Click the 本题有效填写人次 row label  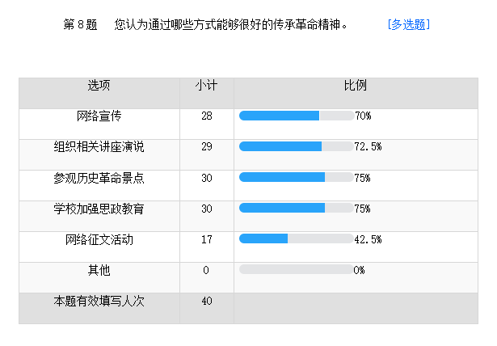(x=99, y=301)
